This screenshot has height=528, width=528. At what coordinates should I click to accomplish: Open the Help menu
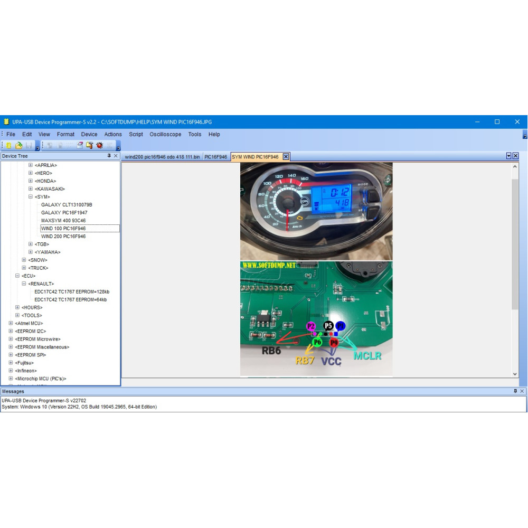tap(214, 134)
